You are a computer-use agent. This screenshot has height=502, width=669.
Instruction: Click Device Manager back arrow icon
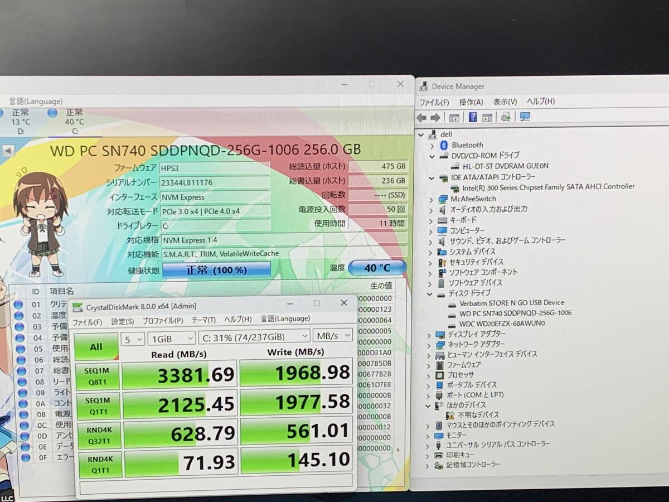point(421,117)
